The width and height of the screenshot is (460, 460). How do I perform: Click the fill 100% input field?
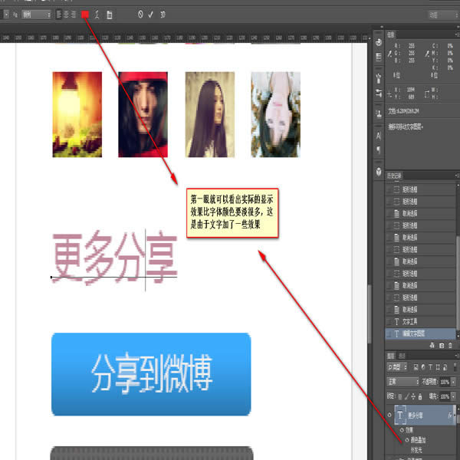tap(445, 396)
